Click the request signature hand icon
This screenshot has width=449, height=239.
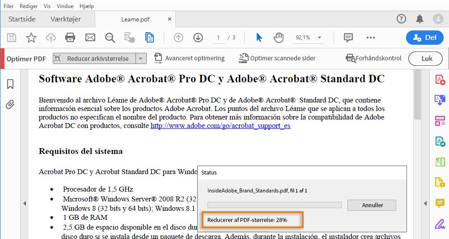[x=129, y=38]
